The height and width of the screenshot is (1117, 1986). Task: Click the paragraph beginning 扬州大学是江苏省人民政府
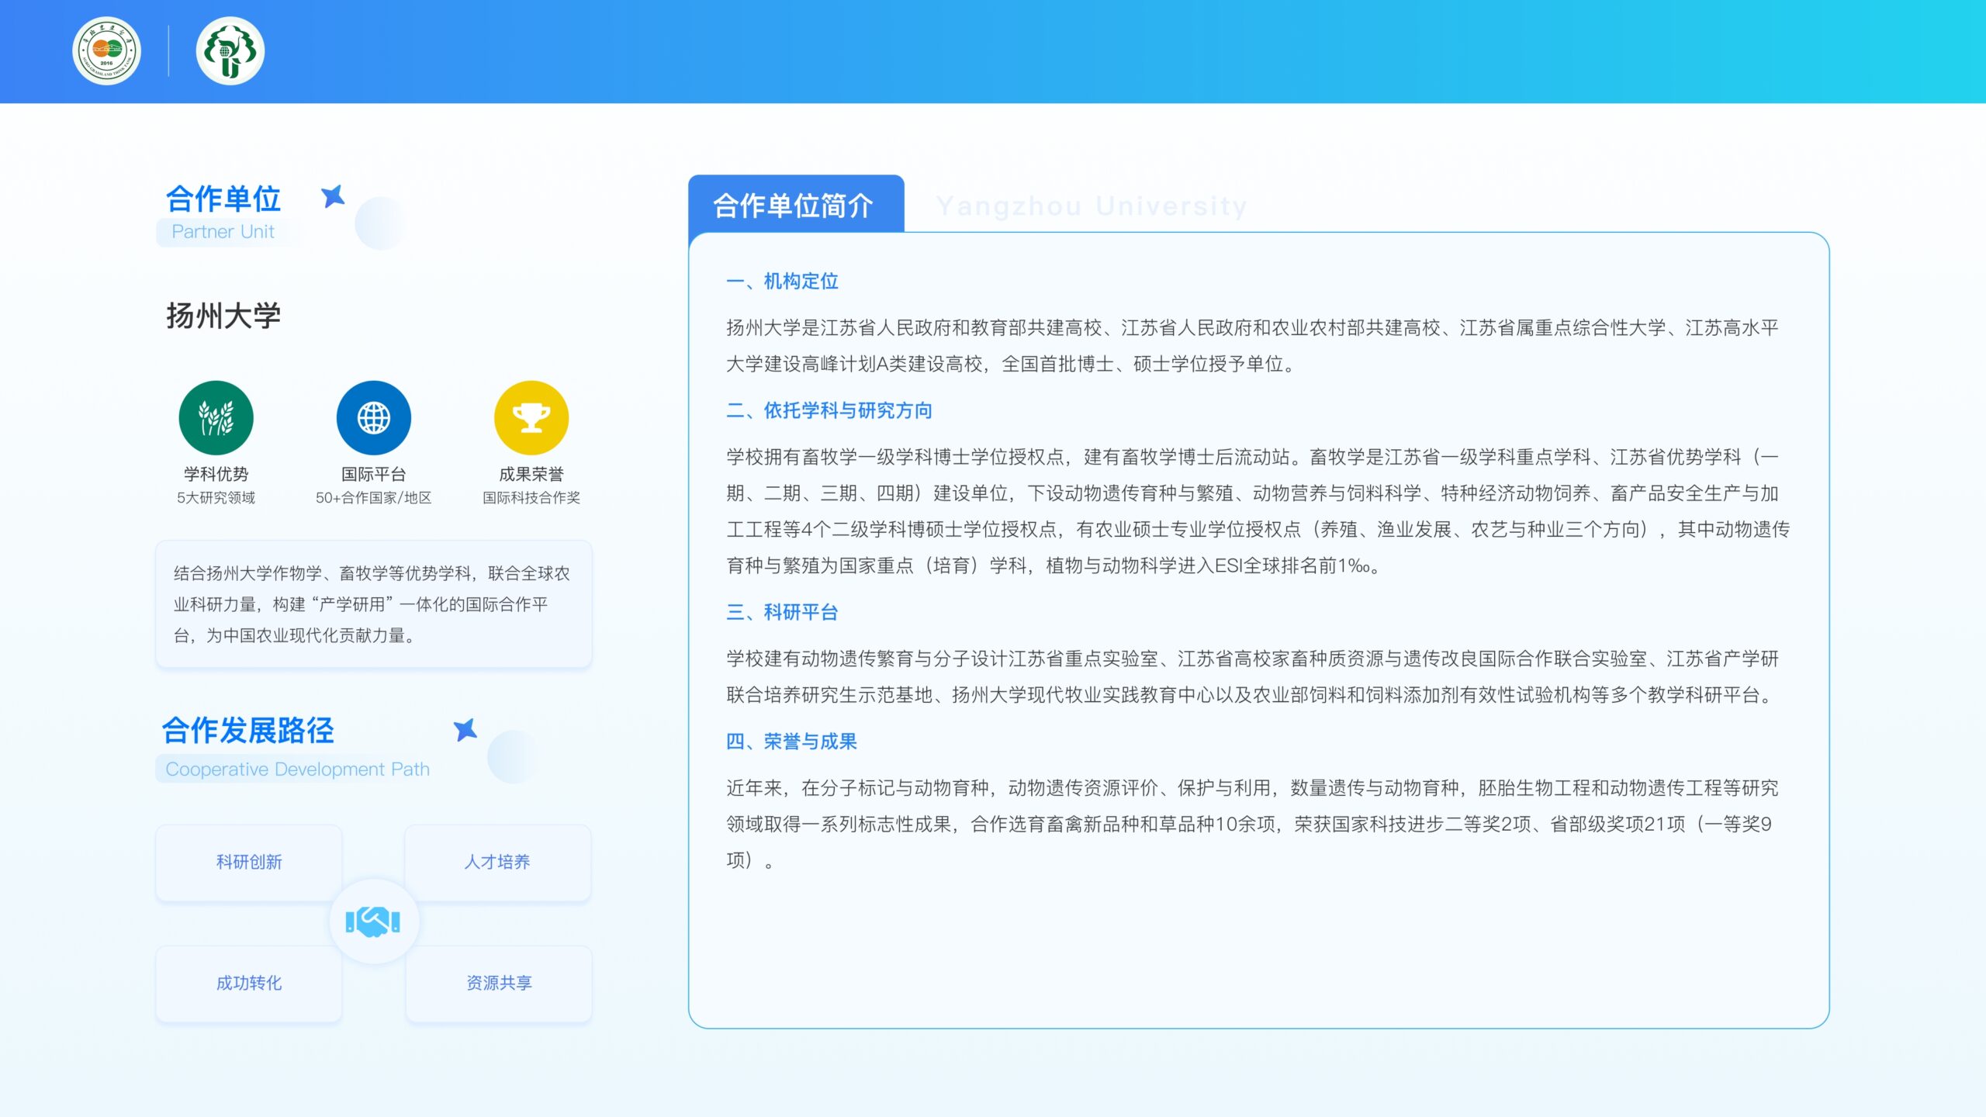1253,346
